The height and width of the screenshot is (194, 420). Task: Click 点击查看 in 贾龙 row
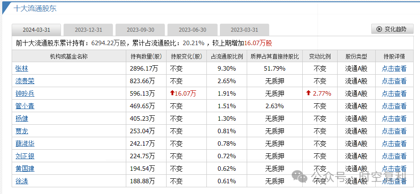click(x=394, y=131)
